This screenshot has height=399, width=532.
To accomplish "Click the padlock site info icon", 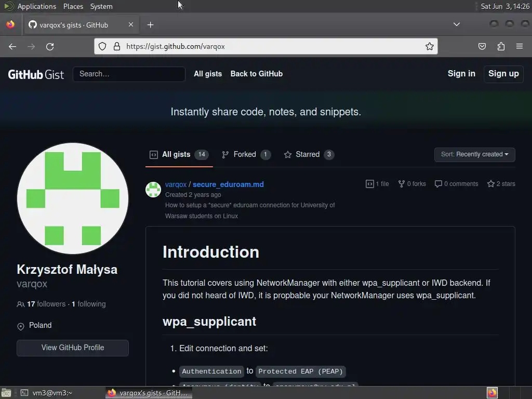I will [117, 46].
